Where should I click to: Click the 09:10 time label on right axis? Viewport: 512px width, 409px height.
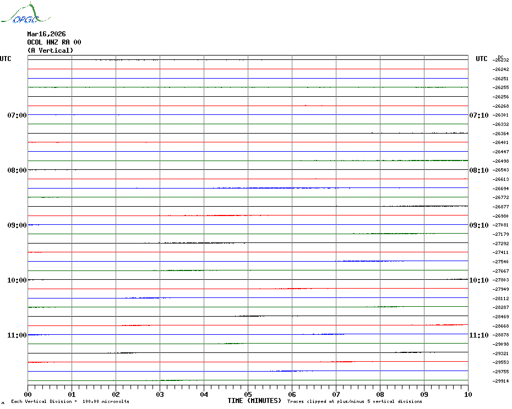click(478, 225)
